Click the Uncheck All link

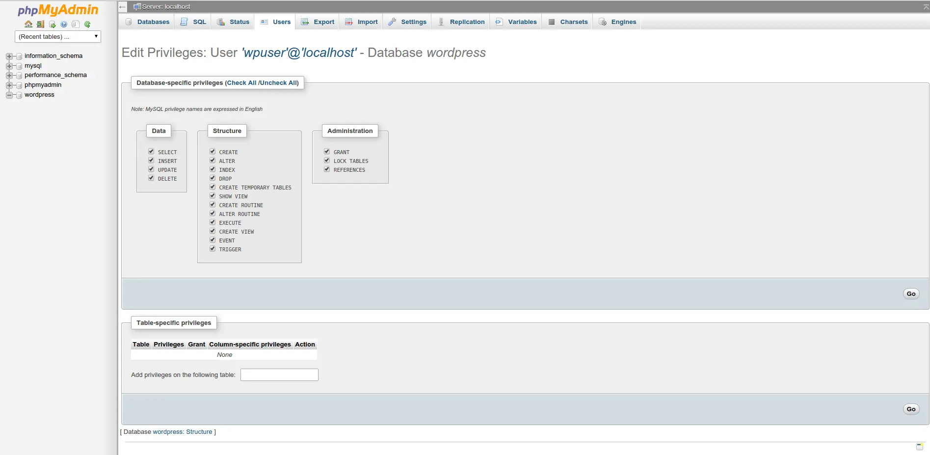coord(278,83)
